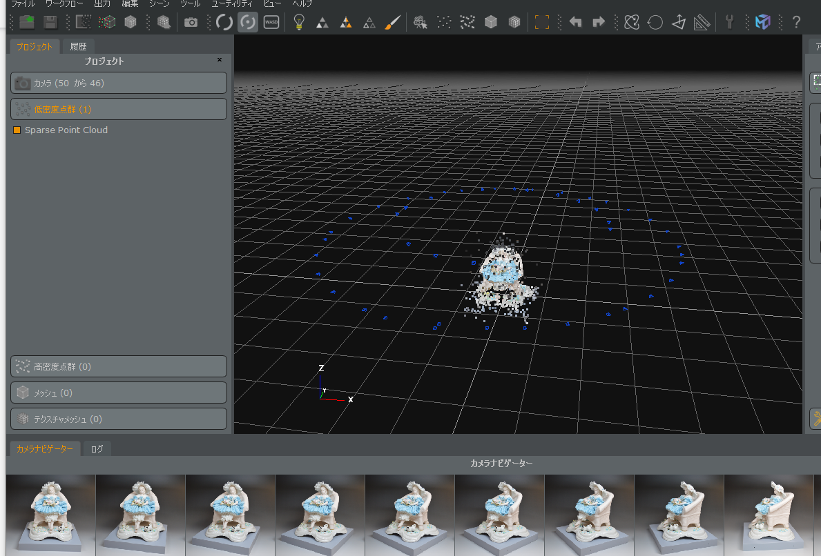Viewport: 821px width, 556px height.
Task: Select the first camera thumbnail in navigator
Action: pos(50,515)
